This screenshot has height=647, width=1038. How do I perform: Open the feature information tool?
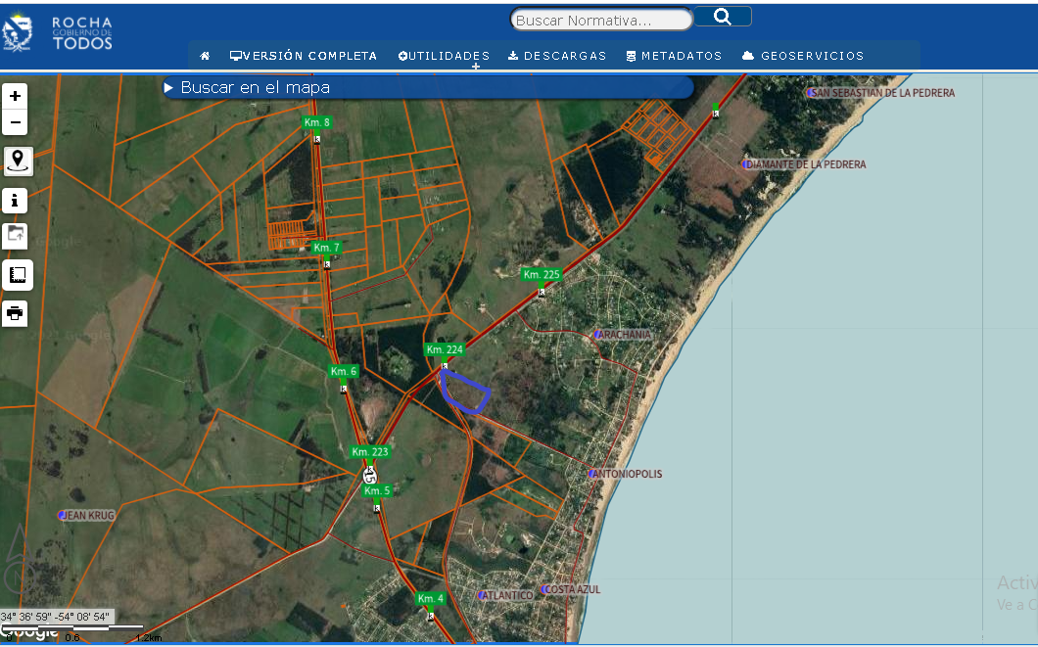15,201
